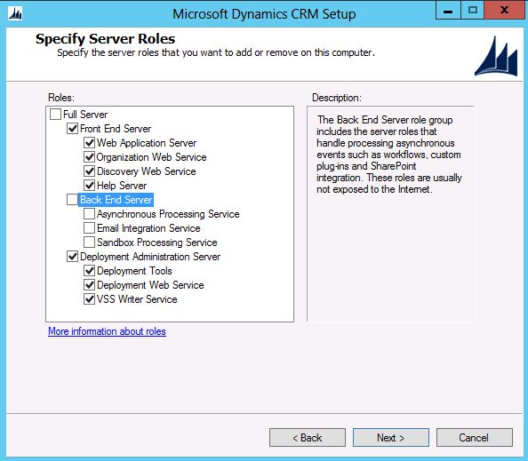
Task: Click the Back End Server description text
Action: tap(389, 155)
